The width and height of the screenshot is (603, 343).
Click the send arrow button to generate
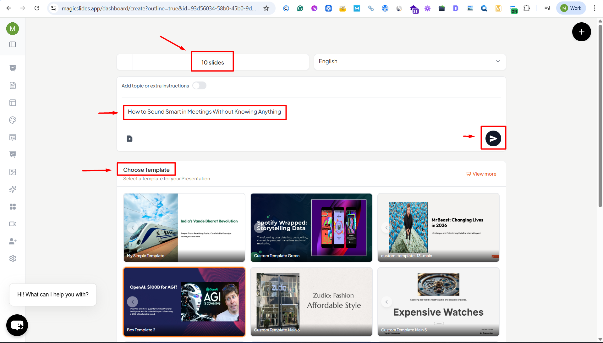[x=493, y=138]
